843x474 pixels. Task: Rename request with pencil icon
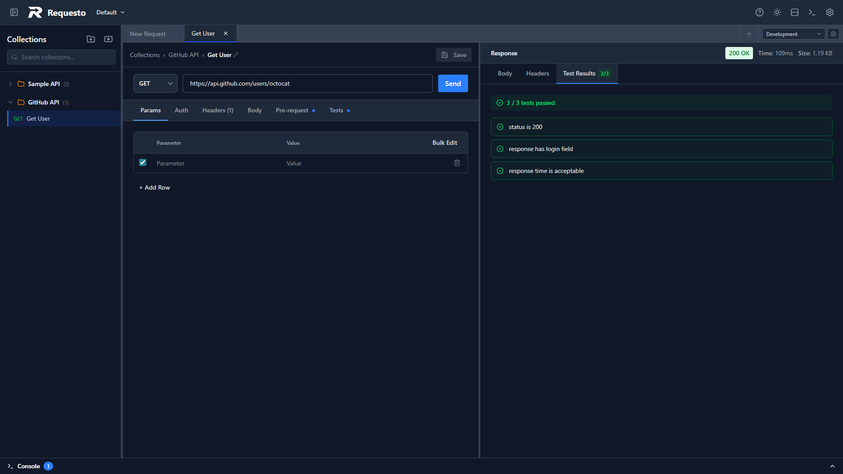coord(236,55)
